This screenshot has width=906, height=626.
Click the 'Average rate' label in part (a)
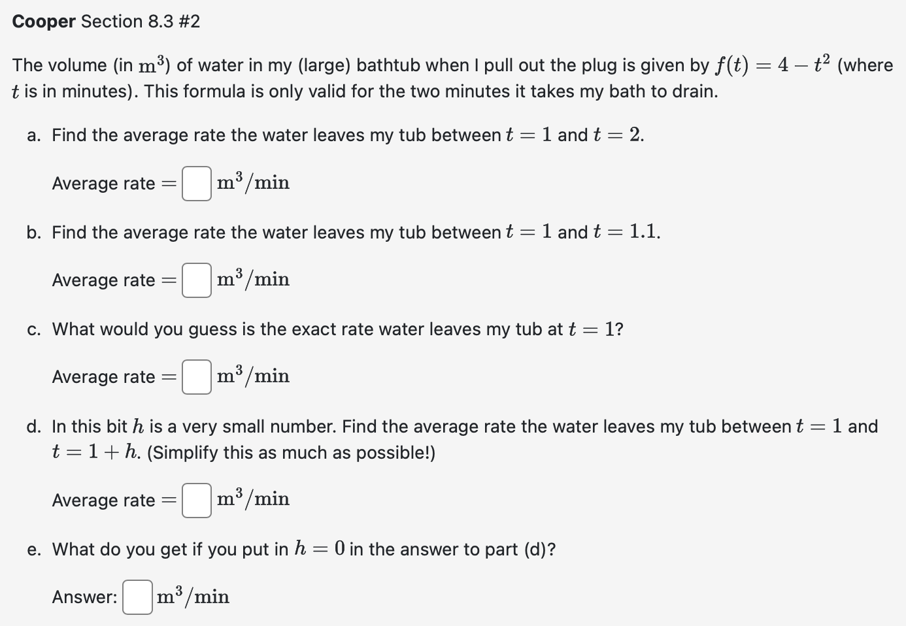coord(105,184)
